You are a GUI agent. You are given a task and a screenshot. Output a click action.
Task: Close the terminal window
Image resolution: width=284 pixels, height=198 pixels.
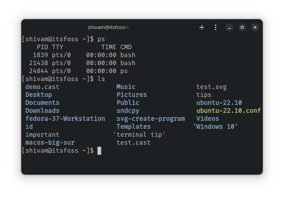point(255,27)
